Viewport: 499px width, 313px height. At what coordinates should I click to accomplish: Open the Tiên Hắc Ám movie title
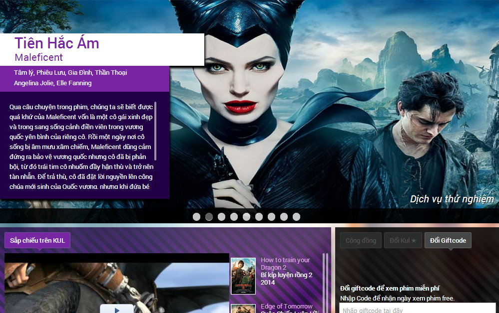pyautogui.click(x=57, y=43)
